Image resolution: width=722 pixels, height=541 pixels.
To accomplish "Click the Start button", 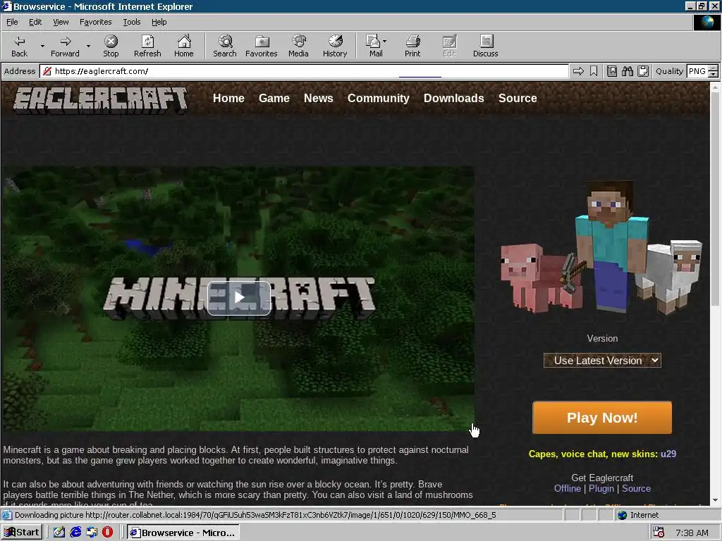I will (22, 533).
